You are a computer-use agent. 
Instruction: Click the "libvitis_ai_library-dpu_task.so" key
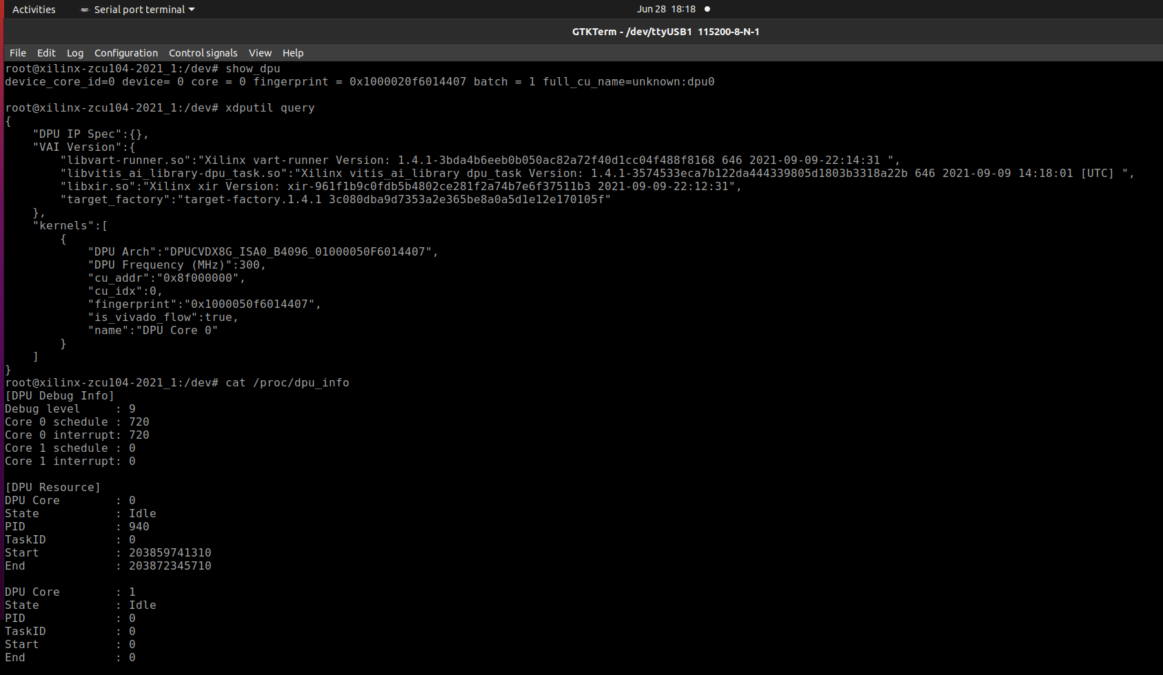coord(174,174)
